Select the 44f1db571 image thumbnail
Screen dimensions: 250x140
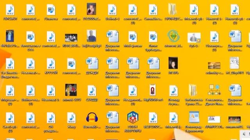pos(10,36)
